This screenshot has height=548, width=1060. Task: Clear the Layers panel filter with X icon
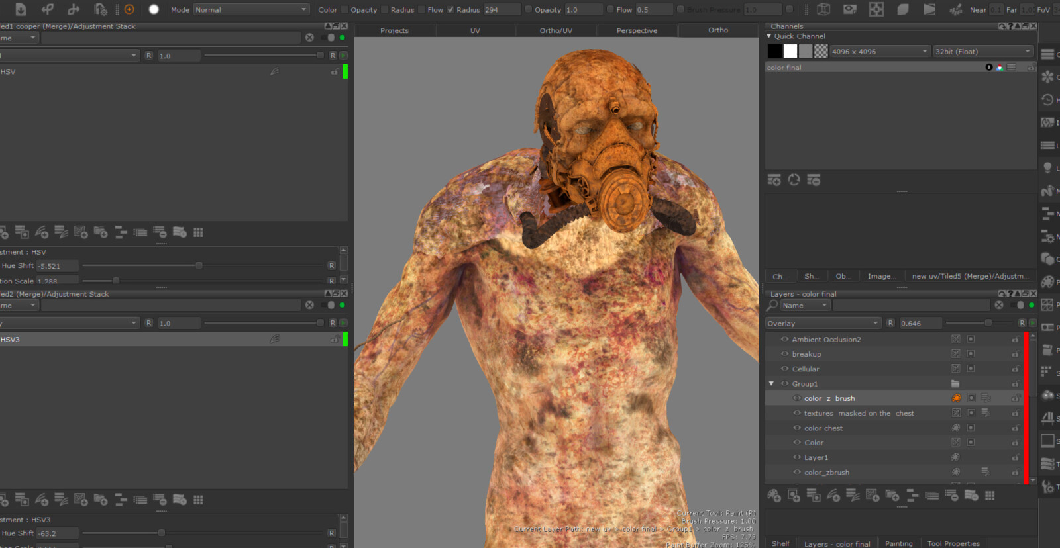[999, 305]
